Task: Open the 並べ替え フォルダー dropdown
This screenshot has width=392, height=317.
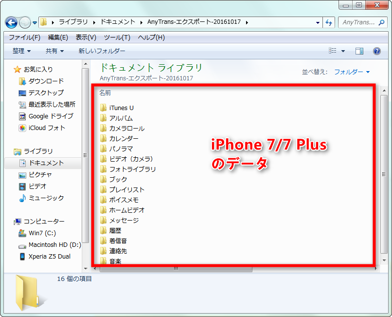Action: (352, 72)
